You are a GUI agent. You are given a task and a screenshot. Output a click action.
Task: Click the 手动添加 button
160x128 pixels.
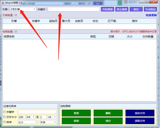click(150, 9)
